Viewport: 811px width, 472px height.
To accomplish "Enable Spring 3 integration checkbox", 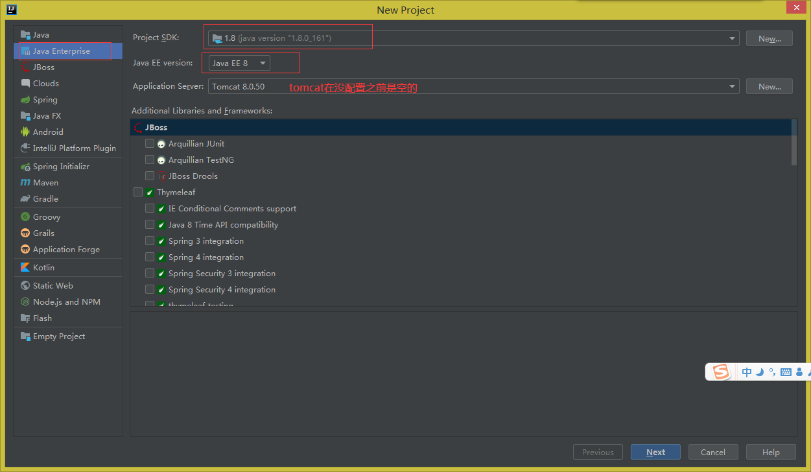I will click(150, 241).
